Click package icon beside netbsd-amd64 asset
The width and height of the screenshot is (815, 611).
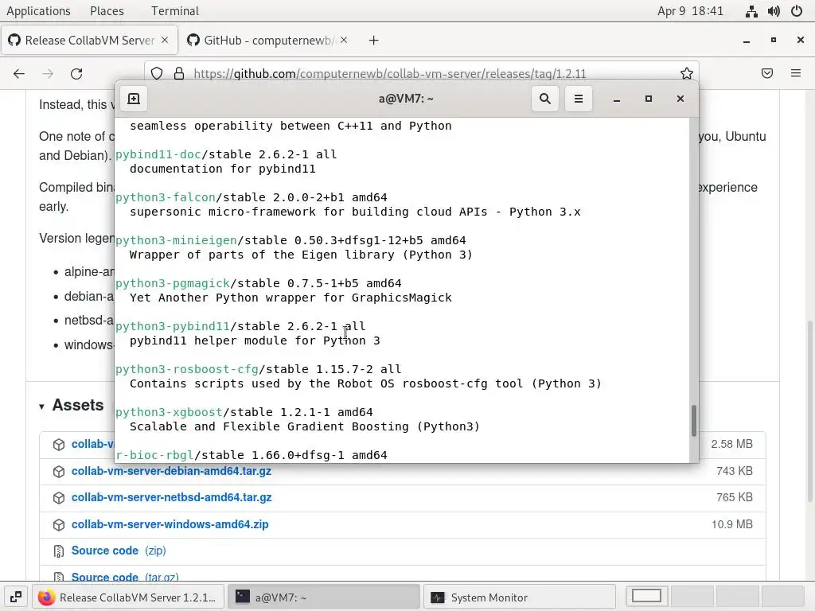pyautogui.click(x=59, y=498)
